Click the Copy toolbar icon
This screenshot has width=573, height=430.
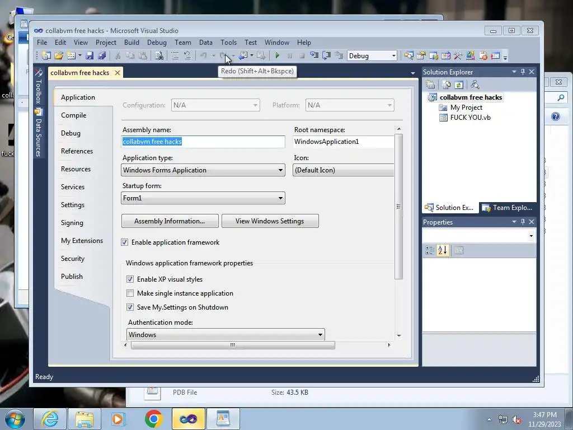[130, 55]
